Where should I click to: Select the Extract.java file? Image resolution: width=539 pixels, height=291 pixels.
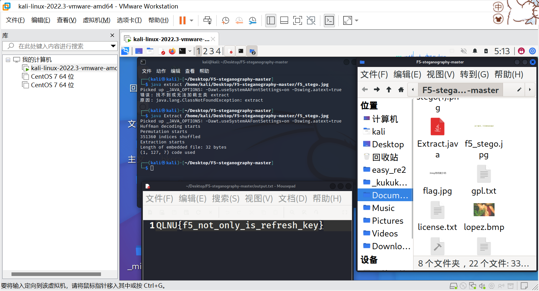438,138
